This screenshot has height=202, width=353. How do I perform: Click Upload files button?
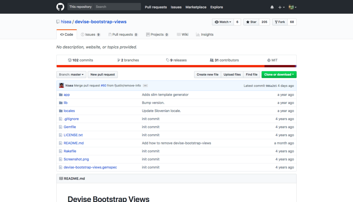coord(232,75)
